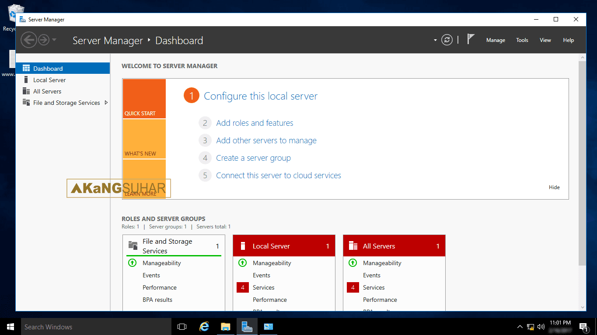Click the red Services count in Local Server tile
The width and height of the screenshot is (597, 335).
point(243,287)
